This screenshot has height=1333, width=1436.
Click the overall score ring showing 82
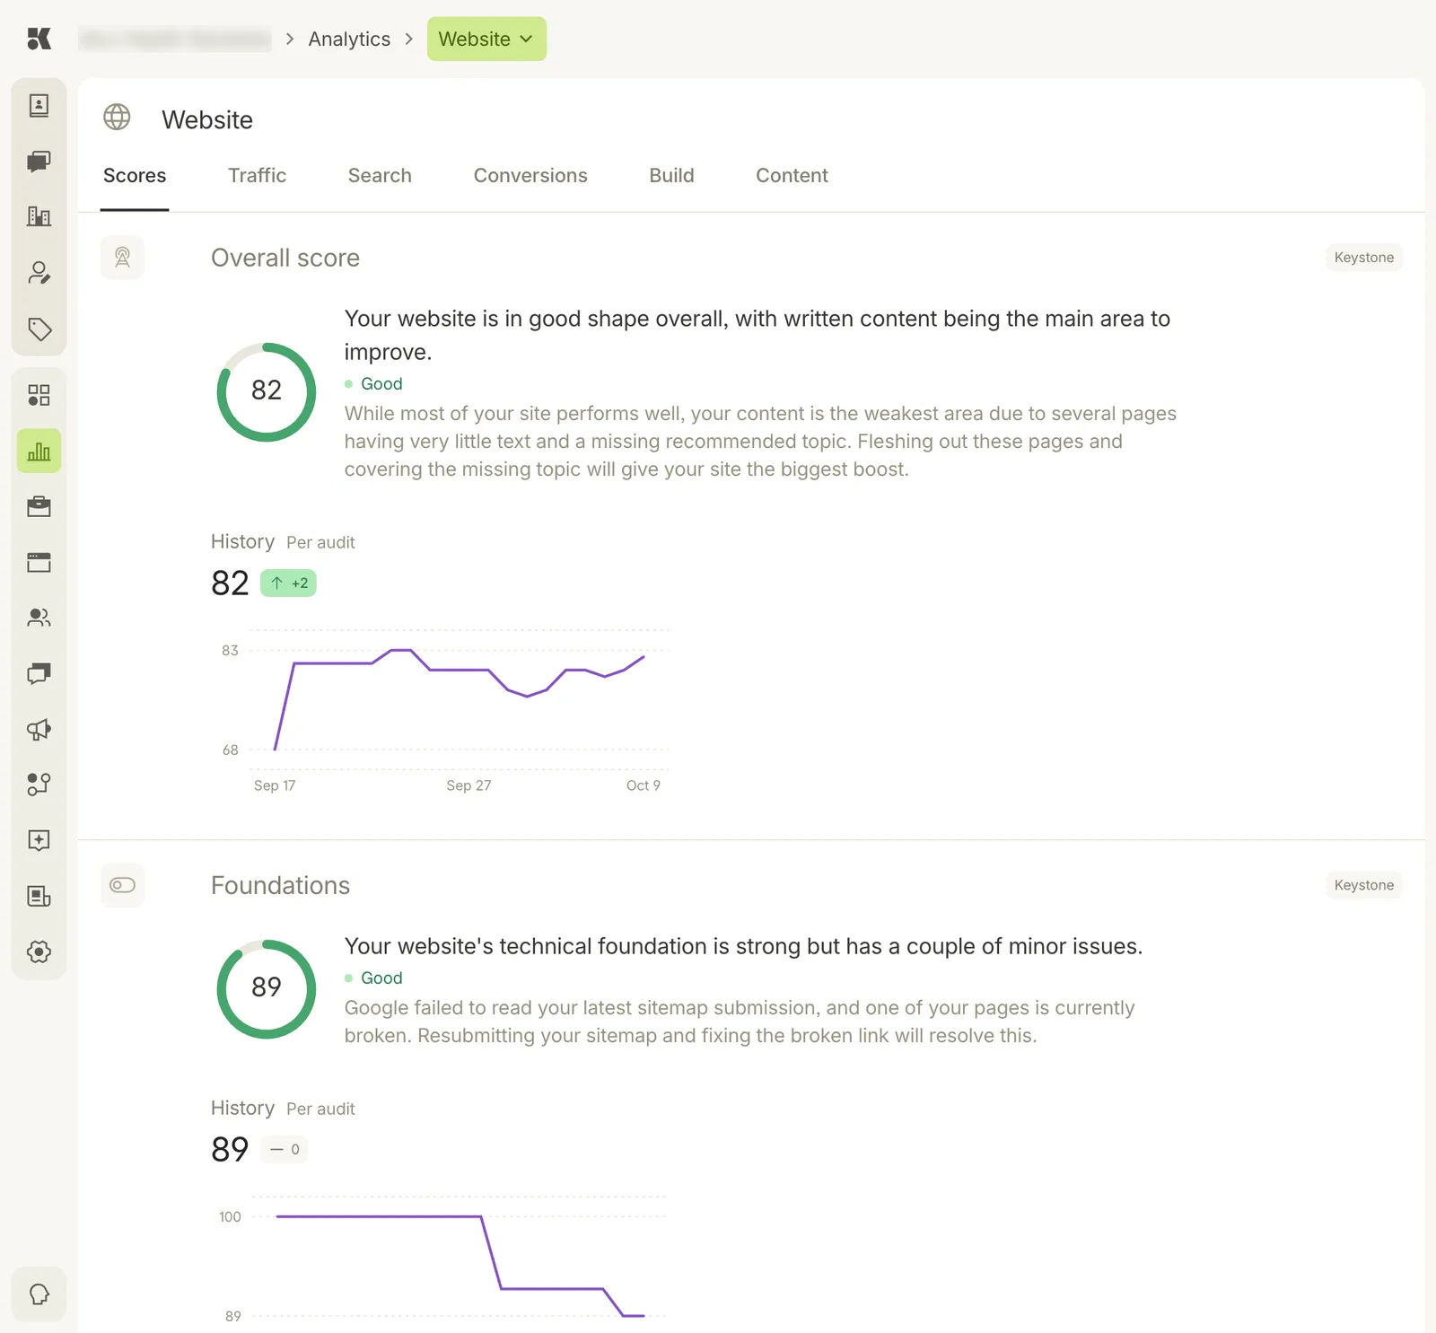click(267, 392)
